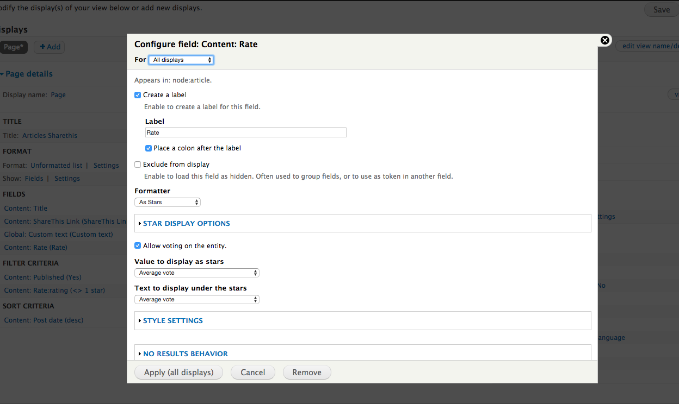This screenshot has width=679, height=404.
Task: Select the Page display tab
Action: pos(13,47)
